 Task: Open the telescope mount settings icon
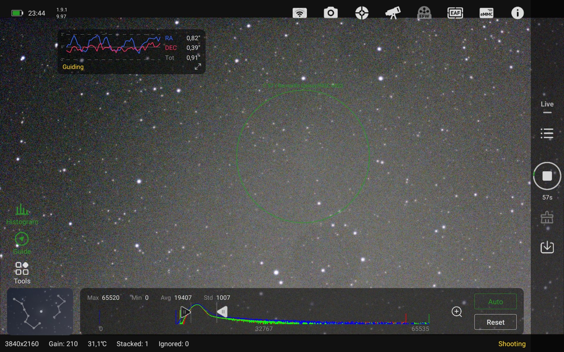pos(393,13)
